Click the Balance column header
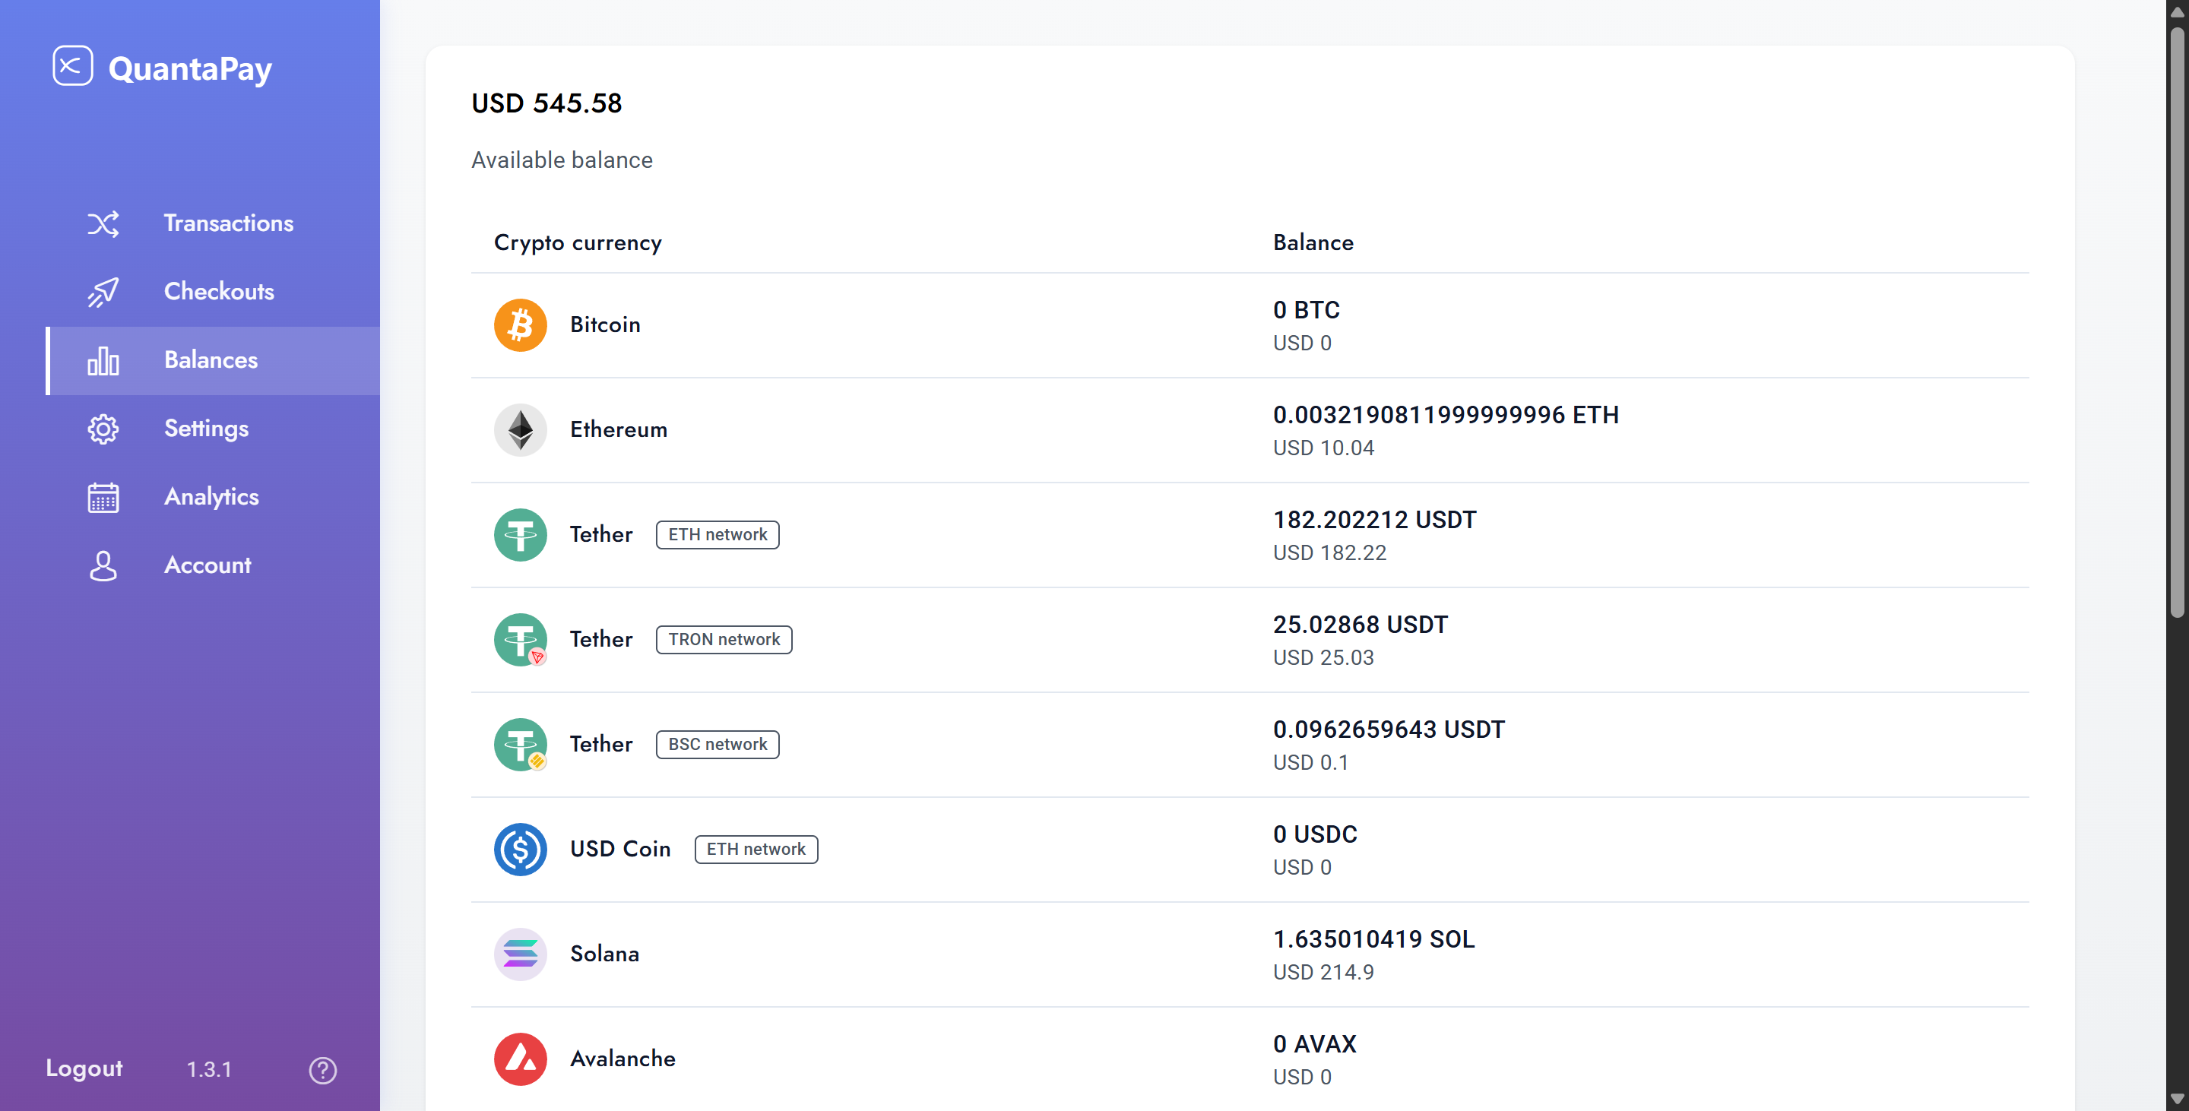The image size is (2189, 1111). 1313,243
